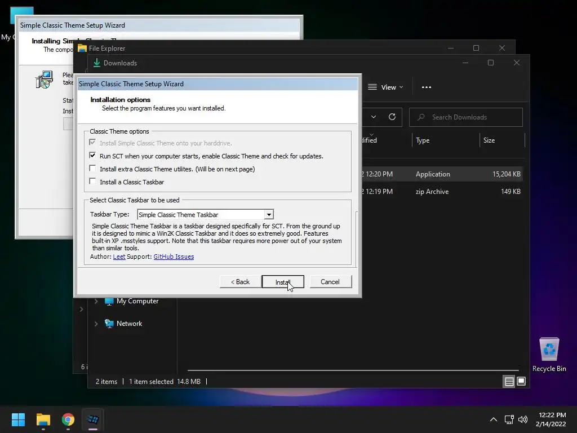The width and height of the screenshot is (577, 433).
Task: Click the 12:20 PM date cell
Action: [378, 174]
